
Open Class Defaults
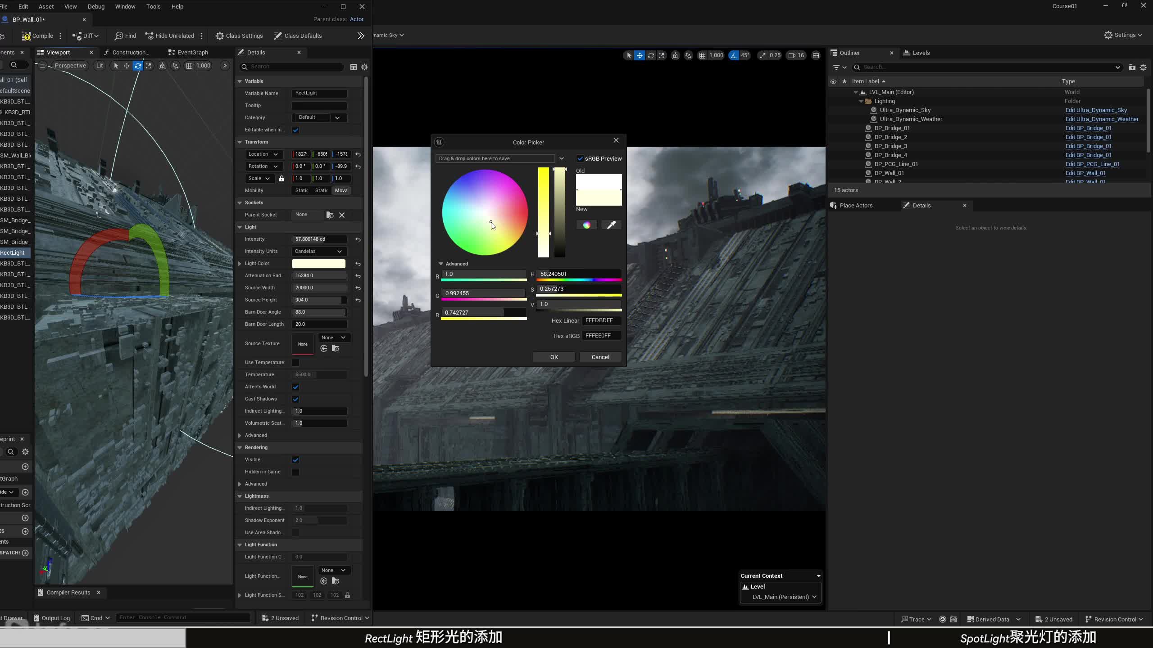point(297,36)
